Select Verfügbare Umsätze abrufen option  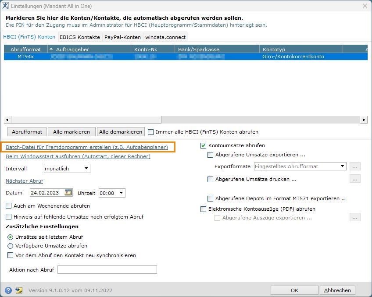click(x=10, y=246)
